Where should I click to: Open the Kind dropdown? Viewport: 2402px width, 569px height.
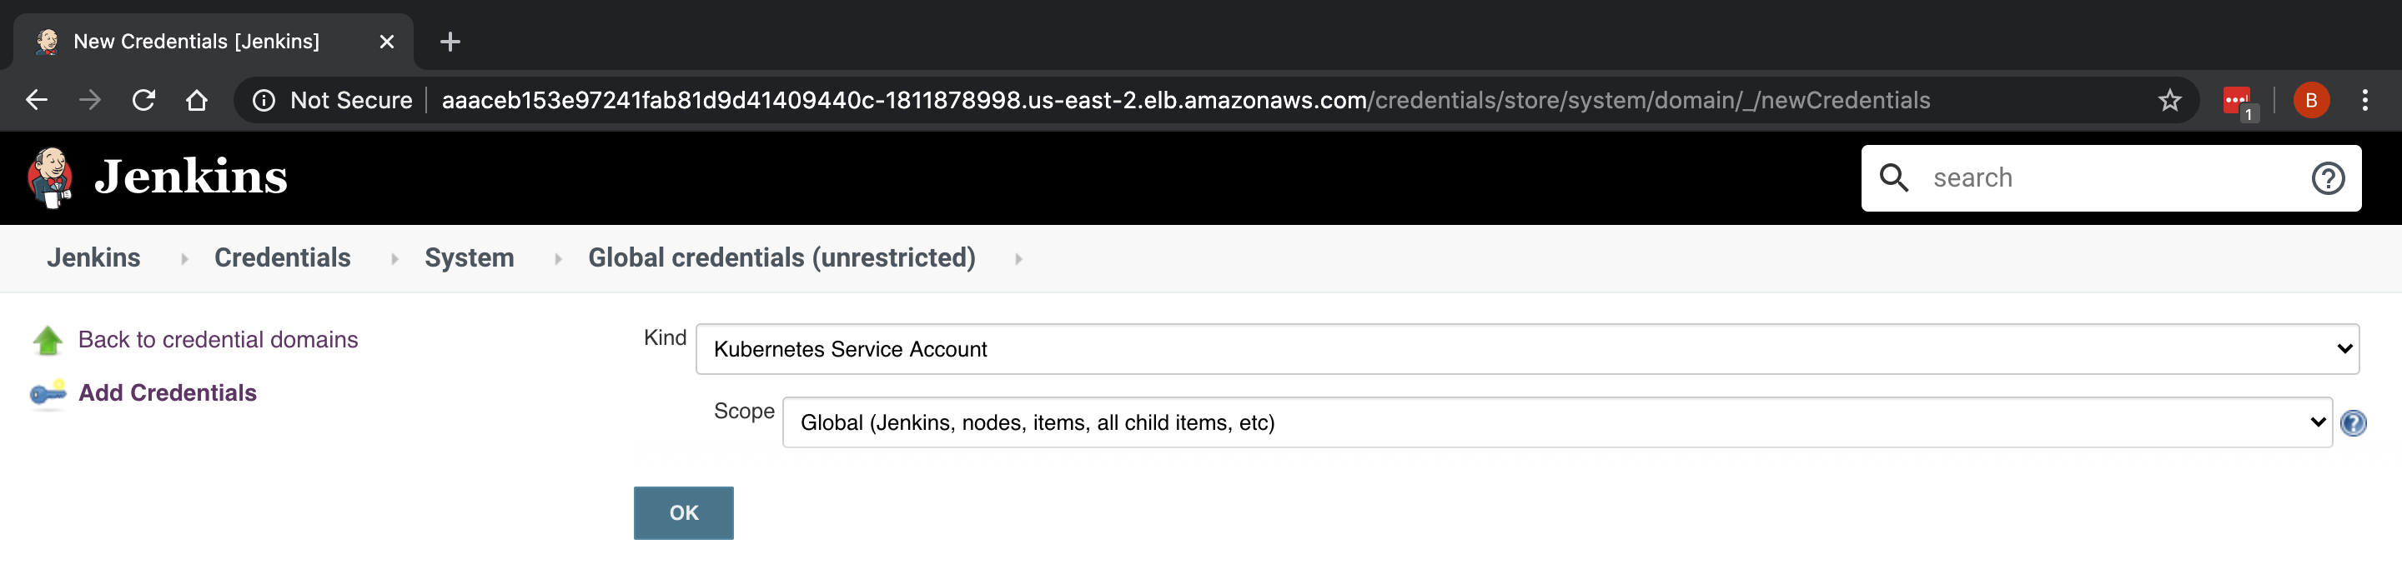tap(1526, 349)
